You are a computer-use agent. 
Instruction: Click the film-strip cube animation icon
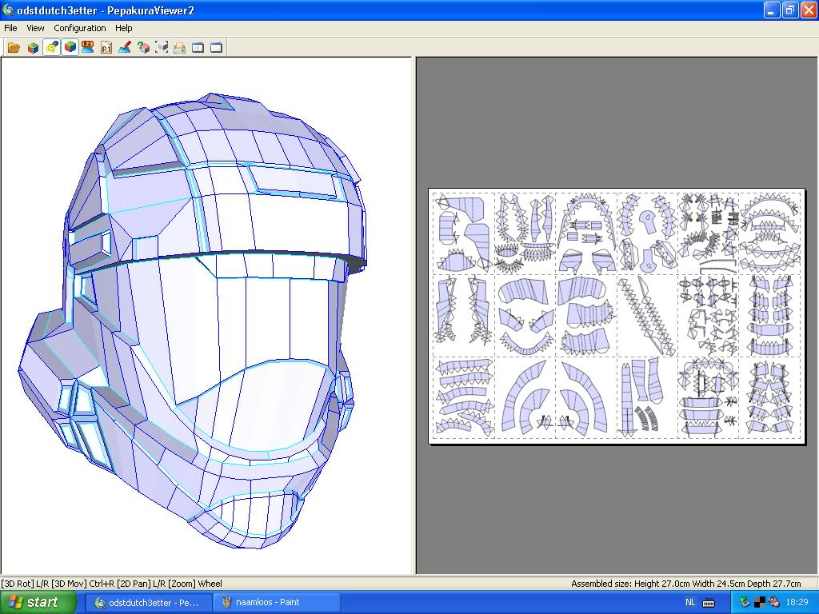tap(33, 48)
